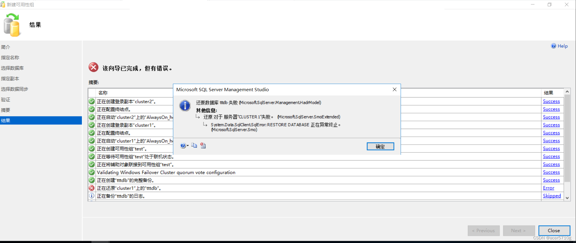
Task: Open Success link for creating login cluster1
Action: pyautogui.click(x=551, y=125)
